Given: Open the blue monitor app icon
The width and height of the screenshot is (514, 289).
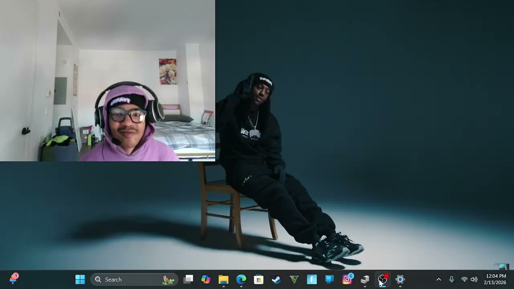Looking at the screenshot, I should tap(330, 279).
